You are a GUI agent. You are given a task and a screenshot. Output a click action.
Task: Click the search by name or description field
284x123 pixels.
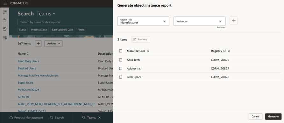coord(65,22)
